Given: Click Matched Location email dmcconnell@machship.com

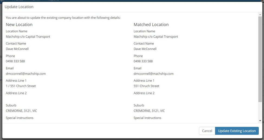Looking at the screenshot, I should pyautogui.click(x=154, y=74).
